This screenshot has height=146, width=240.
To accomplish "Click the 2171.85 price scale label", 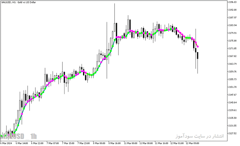I will 232,49.
